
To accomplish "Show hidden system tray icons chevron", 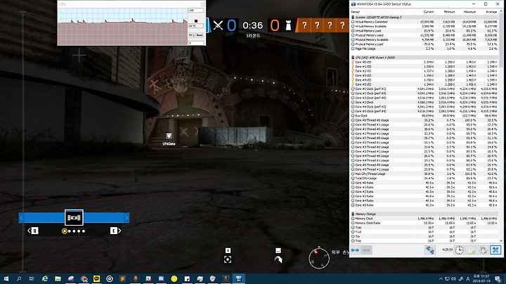I will tap(441, 279).
